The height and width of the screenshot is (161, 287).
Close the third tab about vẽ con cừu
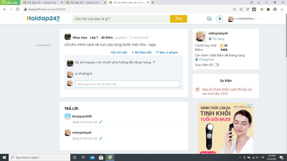(148, 3)
